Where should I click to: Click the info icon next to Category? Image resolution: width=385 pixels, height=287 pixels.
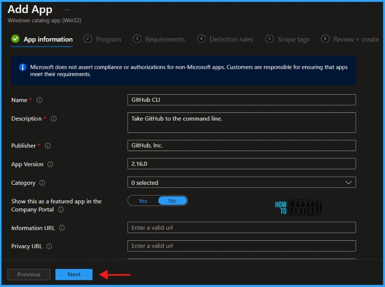tap(42, 183)
